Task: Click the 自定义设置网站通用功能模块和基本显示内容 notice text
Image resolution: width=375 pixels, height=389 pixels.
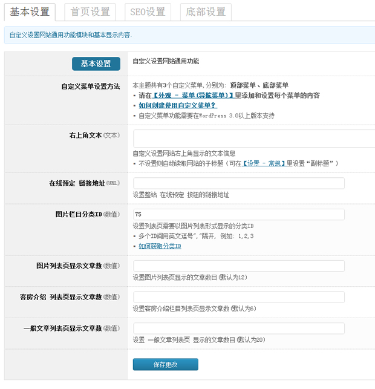Action: click(x=70, y=35)
